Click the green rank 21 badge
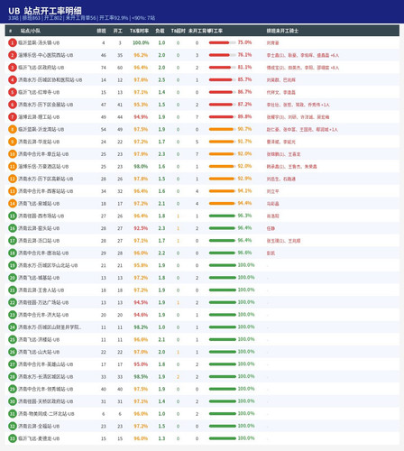Image resolution: width=404 pixels, height=451 pixels. pyautogui.click(x=13, y=290)
